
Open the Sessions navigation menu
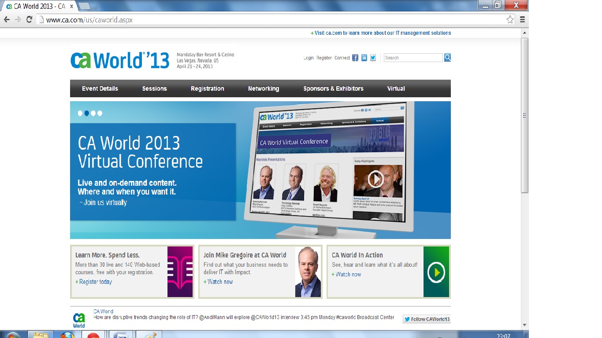(154, 88)
